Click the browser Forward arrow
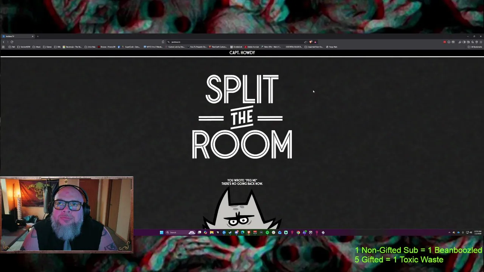The image size is (484, 272). (8, 42)
